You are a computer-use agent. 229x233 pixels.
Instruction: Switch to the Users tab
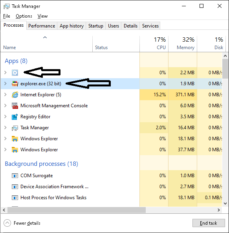coord(114,26)
